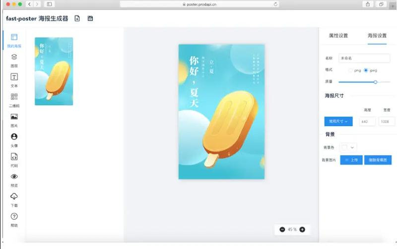The height and width of the screenshot is (249, 397).
Task: Reload the page from the address bar
Action: pos(275,4)
